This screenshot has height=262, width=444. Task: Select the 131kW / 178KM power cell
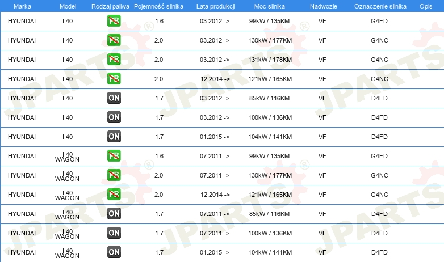(x=270, y=60)
